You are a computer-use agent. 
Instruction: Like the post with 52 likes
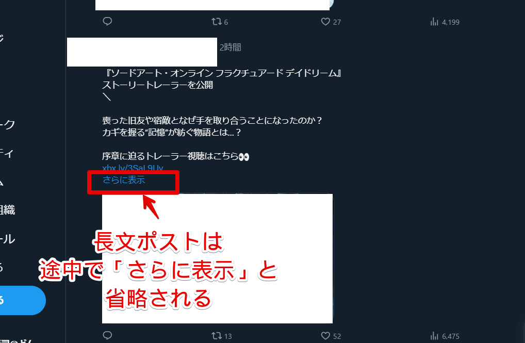point(331,336)
